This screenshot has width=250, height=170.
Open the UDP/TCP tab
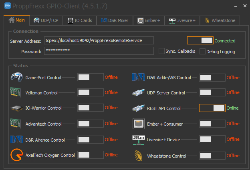pyautogui.click(x=45, y=20)
